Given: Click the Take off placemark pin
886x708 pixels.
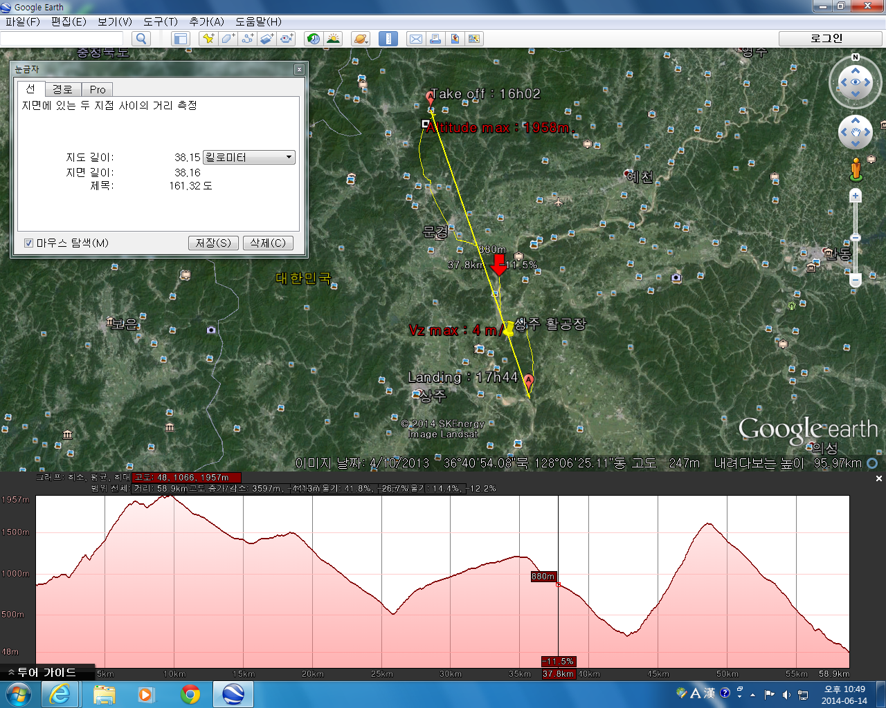Looking at the screenshot, I should pos(430,99).
